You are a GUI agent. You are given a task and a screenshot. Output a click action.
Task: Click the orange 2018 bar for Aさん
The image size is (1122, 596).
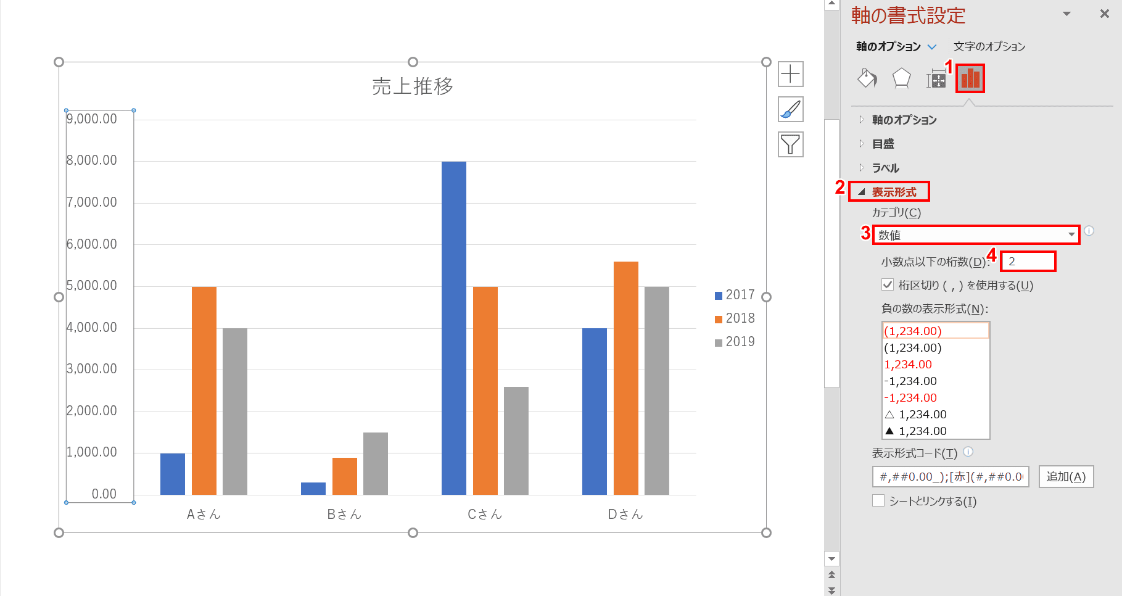point(204,391)
